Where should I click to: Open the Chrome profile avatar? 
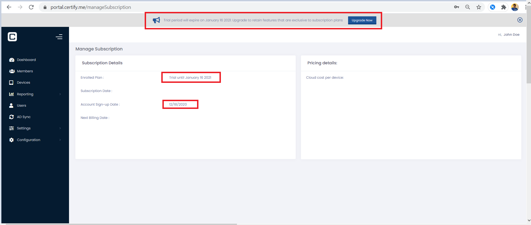[x=515, y=7]
